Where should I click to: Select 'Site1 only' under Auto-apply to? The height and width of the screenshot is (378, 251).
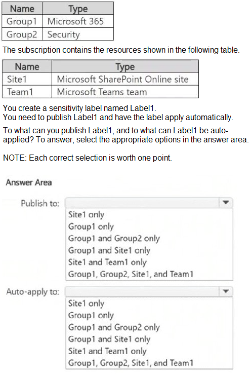point(86,304)
